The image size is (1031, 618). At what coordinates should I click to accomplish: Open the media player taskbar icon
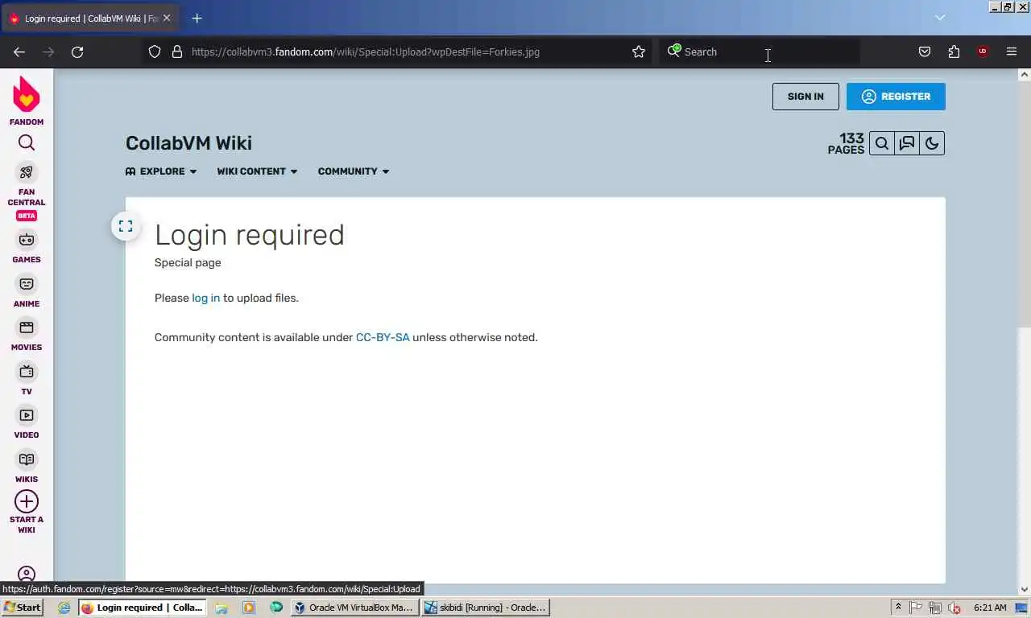click(249, 608)
